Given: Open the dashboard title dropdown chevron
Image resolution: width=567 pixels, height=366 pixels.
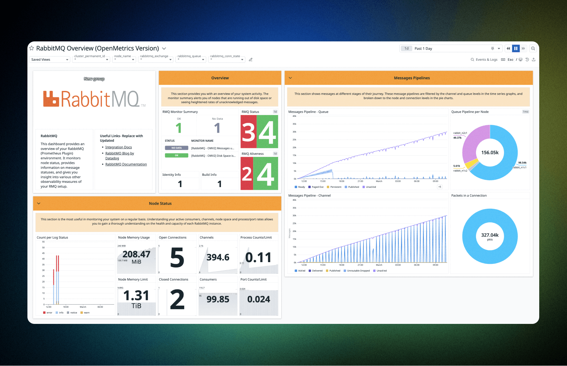Looking at the screenshot, I should pyautogui.click(x=164, y=48).
